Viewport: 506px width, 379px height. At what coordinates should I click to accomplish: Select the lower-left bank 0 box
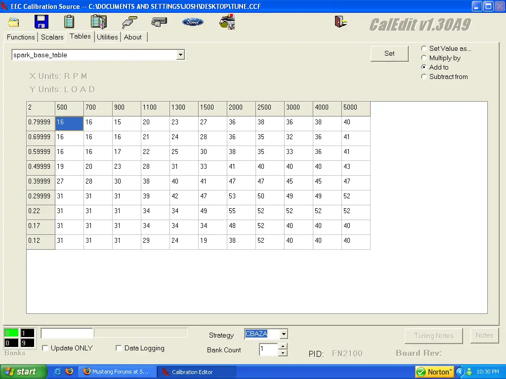point(11,343)
